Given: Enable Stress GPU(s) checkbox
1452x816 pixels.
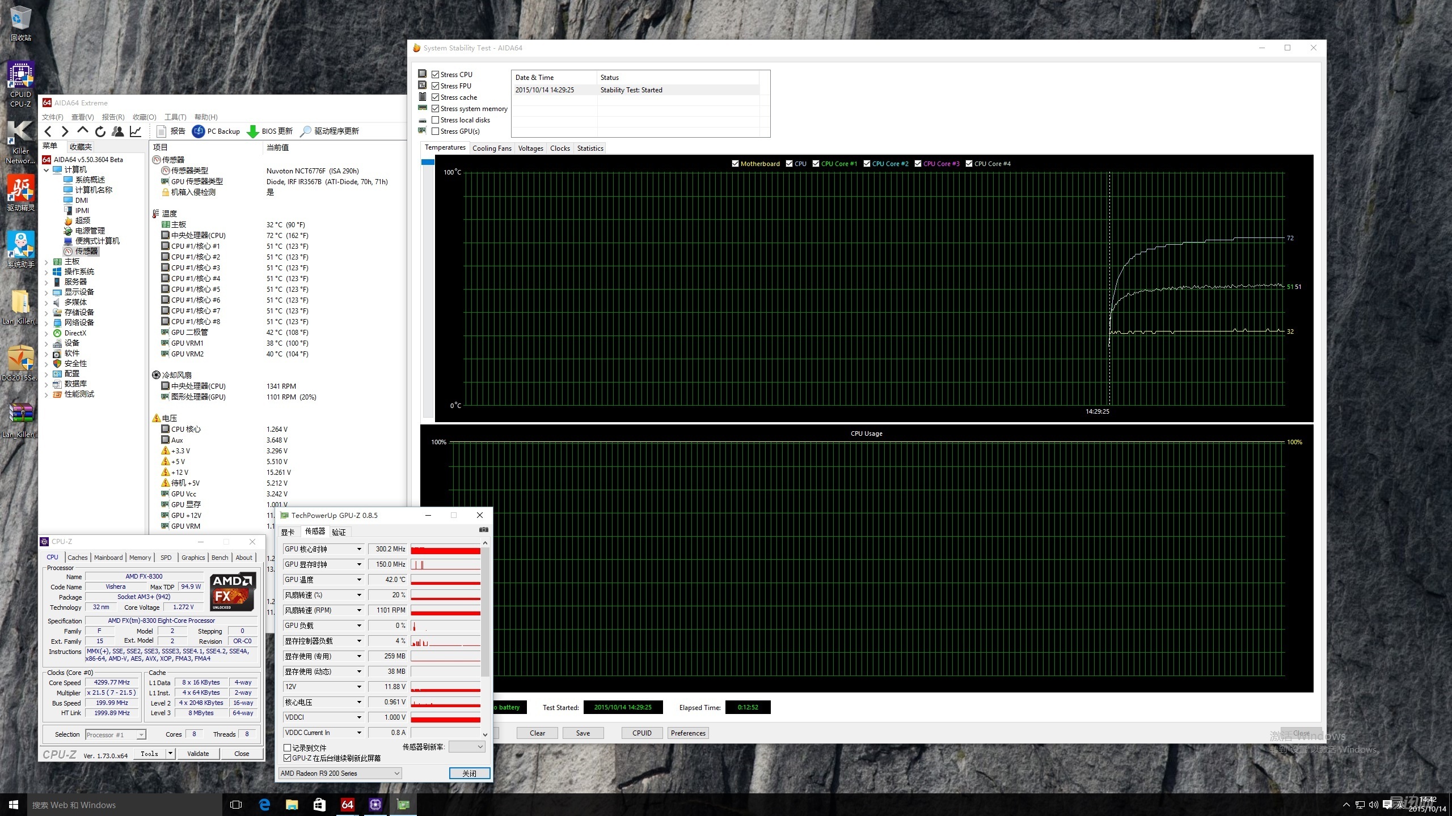Looking at the screenshot, I should tap(436, 131).
